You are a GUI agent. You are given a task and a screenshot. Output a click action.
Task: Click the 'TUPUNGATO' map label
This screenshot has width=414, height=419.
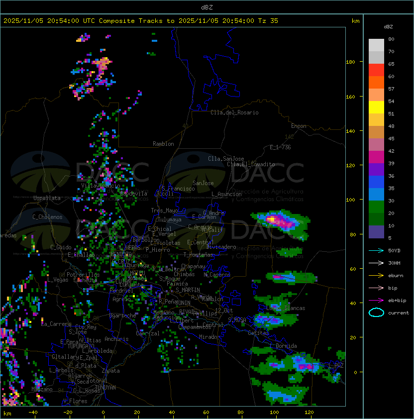(x=81, y=346)
